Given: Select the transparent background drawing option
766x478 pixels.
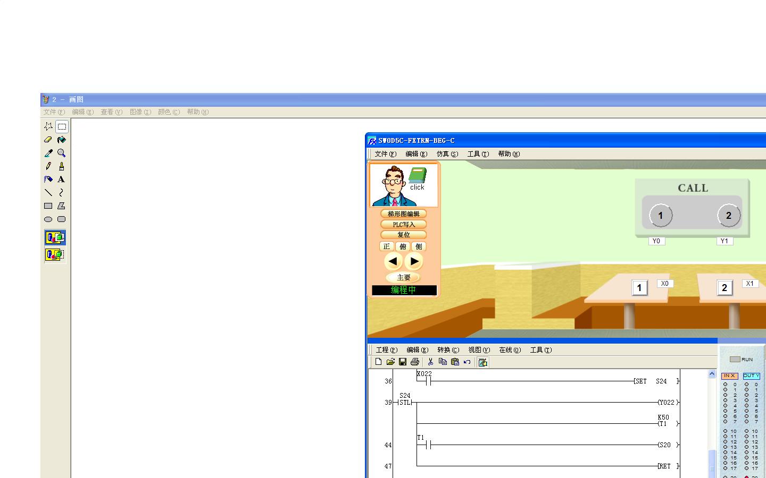Looking at the screenshot, I should pos(55,255).
